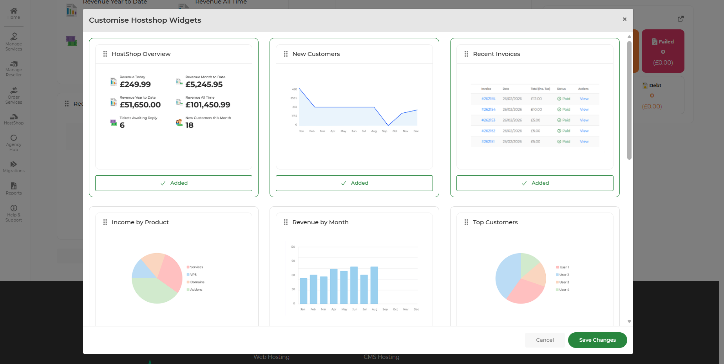Screen dimensions: 724x364
Task: Click the Revenue All Time icon in overview
Action: click(179, 102)
